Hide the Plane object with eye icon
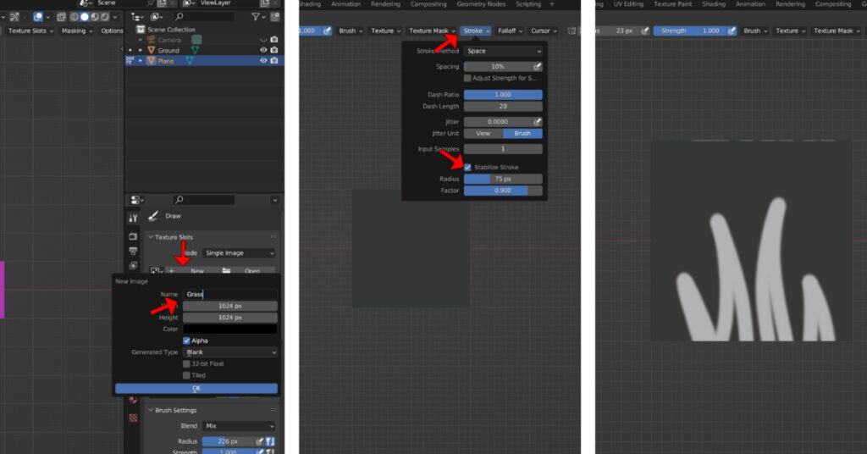867x454 pixels. click(x=263, y=60)
